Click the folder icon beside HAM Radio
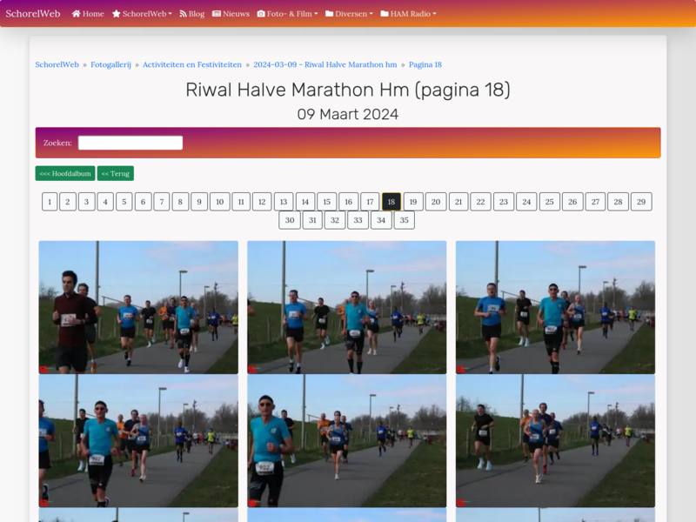 [x=385, y=14]
